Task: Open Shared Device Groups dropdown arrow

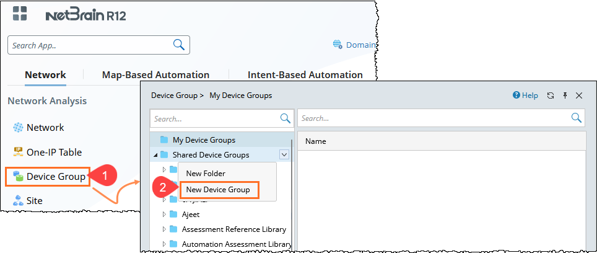Action: 284,155
